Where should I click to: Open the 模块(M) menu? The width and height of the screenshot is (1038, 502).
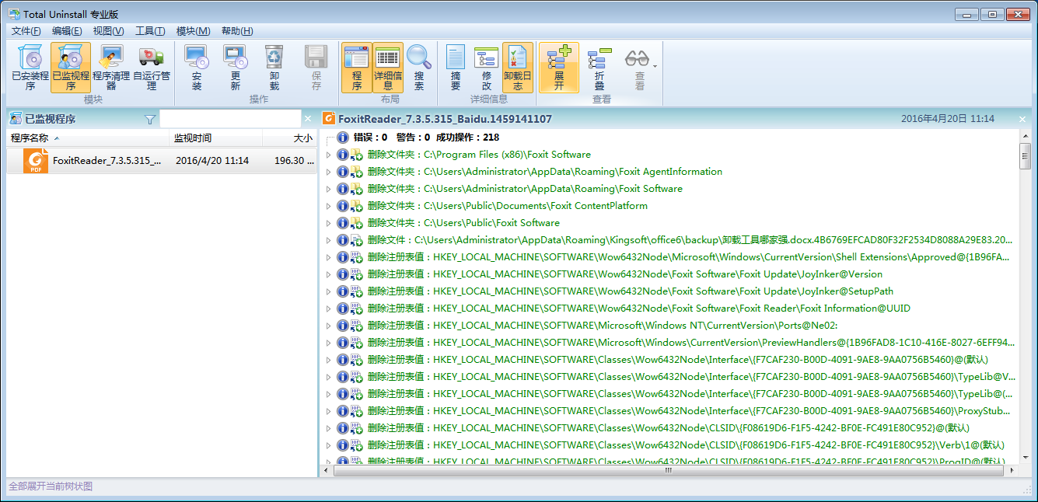193,31
